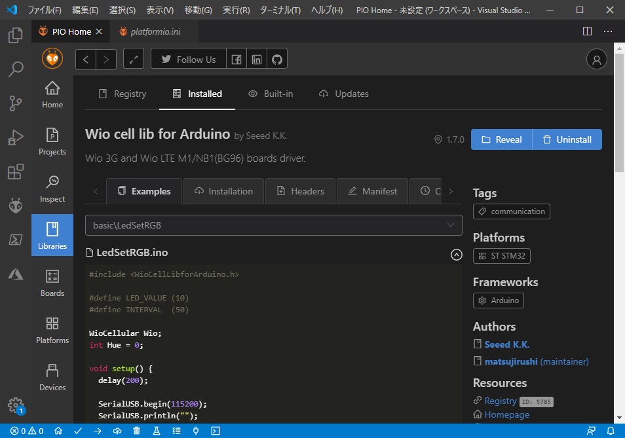625x438 pixels.
Task: Open Source Control view
Action: (15, 103)
